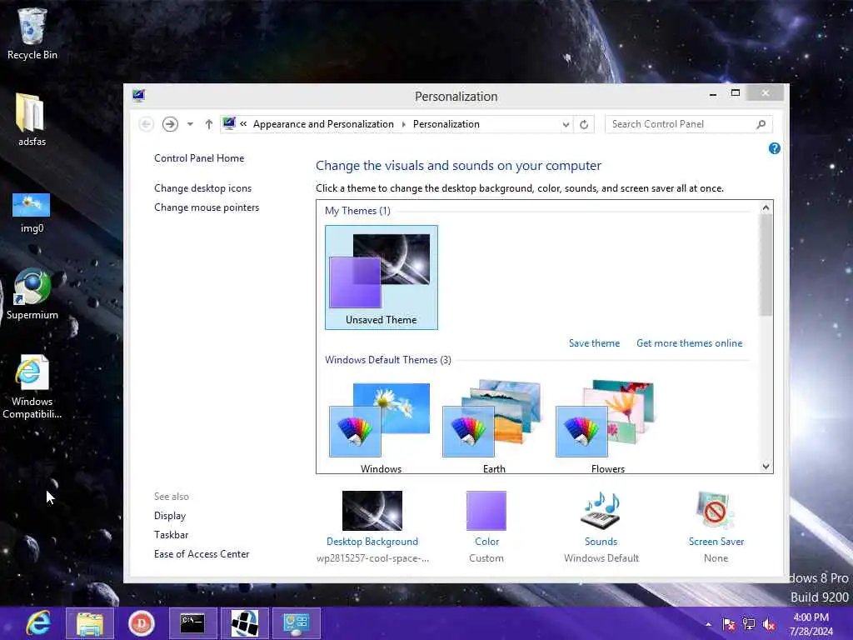
Task: Apply the Windows default theme
Action: coord(381,427)
